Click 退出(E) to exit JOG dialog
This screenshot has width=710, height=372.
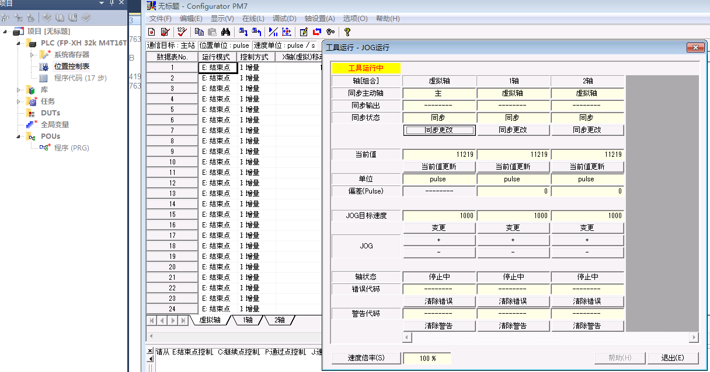click(x=673, y=358)
